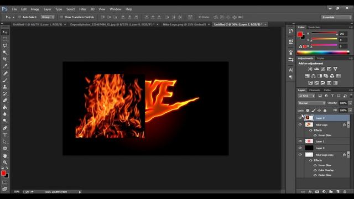Screen dimensions: 354x199
Task: Select the Dodge tool
Action: [5, 121]
